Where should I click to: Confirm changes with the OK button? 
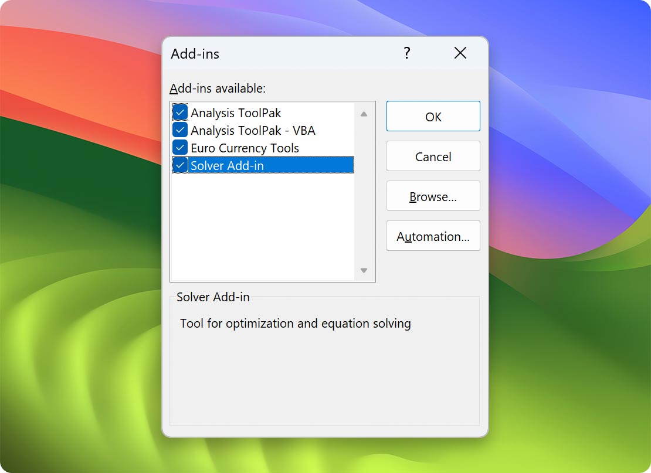click(x=433, y=116)
